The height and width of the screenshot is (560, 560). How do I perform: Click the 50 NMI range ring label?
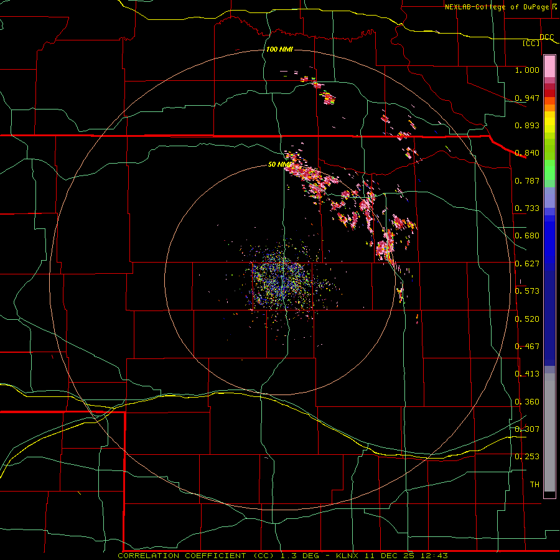point(279,164)
